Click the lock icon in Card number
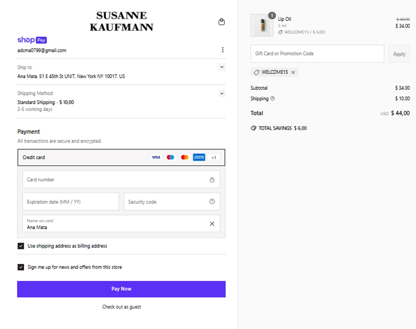Image resolution: width=416 pixels, height=329 pixels. click(x=212, y=180)
